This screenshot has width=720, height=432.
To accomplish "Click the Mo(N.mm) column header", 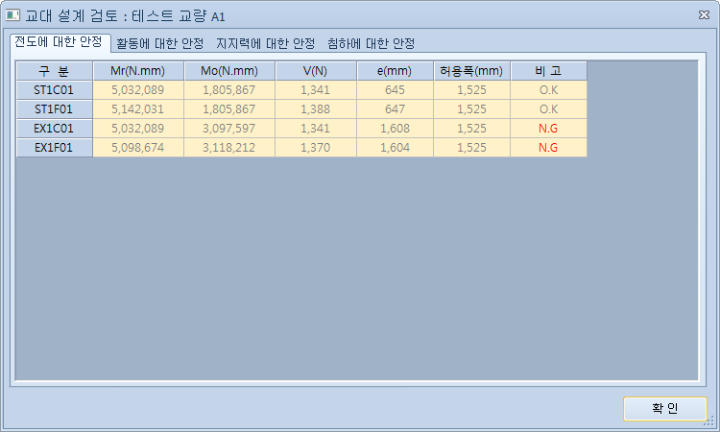I will point(229,71).
